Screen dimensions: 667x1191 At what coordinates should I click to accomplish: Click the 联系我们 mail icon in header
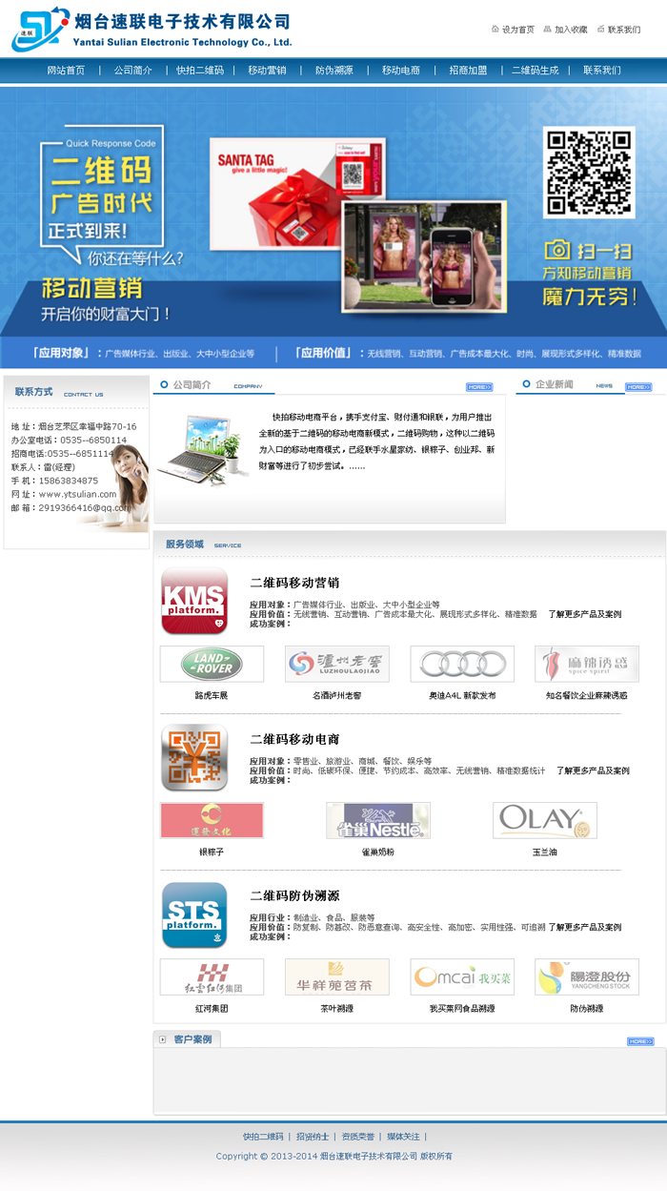point(601,29)
